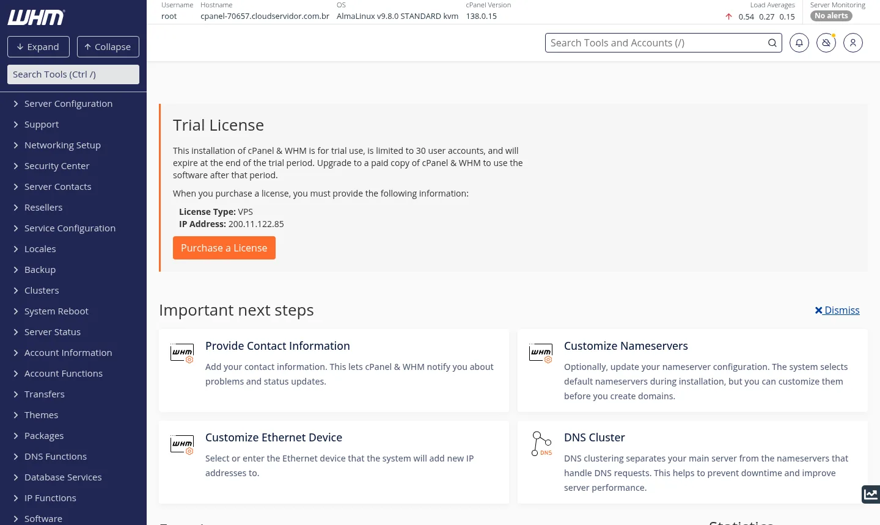Click the Customize Ethernet Device WHM icon
Image resolution: width=880 pixels, height=525 pixels.
click(182, 444)
